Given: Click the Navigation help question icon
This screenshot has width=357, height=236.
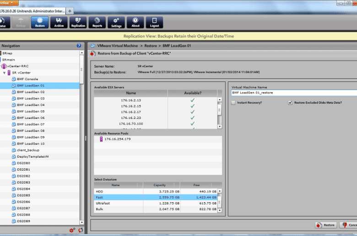Looking at the screenshot, I should (79, 46).
